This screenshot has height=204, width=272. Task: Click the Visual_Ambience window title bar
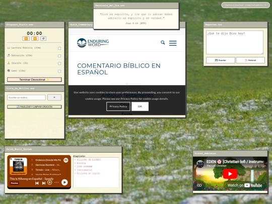click(230, 154)
